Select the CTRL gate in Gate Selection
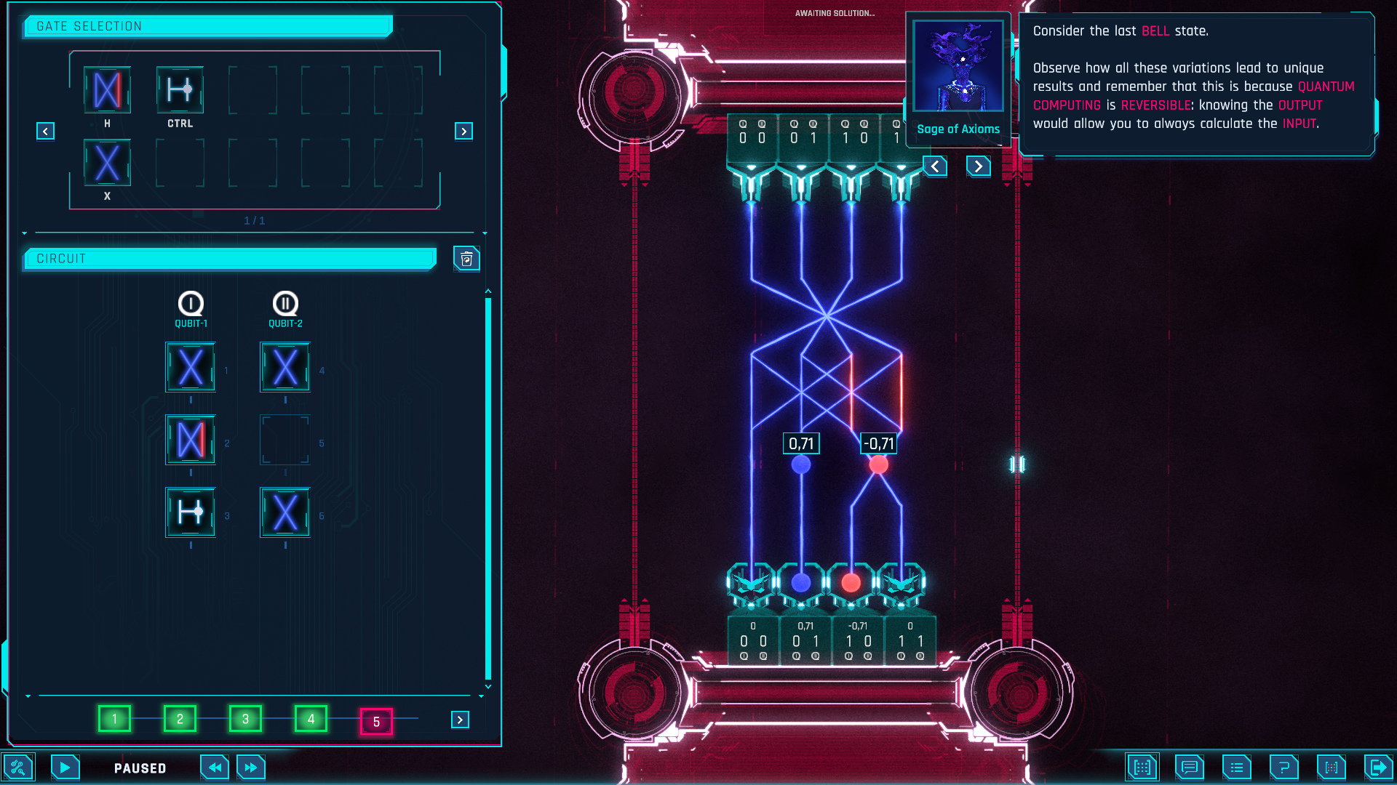The image size is (1397, 785). point(180,91)
